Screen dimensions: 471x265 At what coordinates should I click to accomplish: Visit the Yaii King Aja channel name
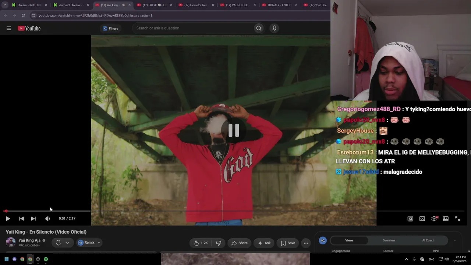click(x=29, y=240)
